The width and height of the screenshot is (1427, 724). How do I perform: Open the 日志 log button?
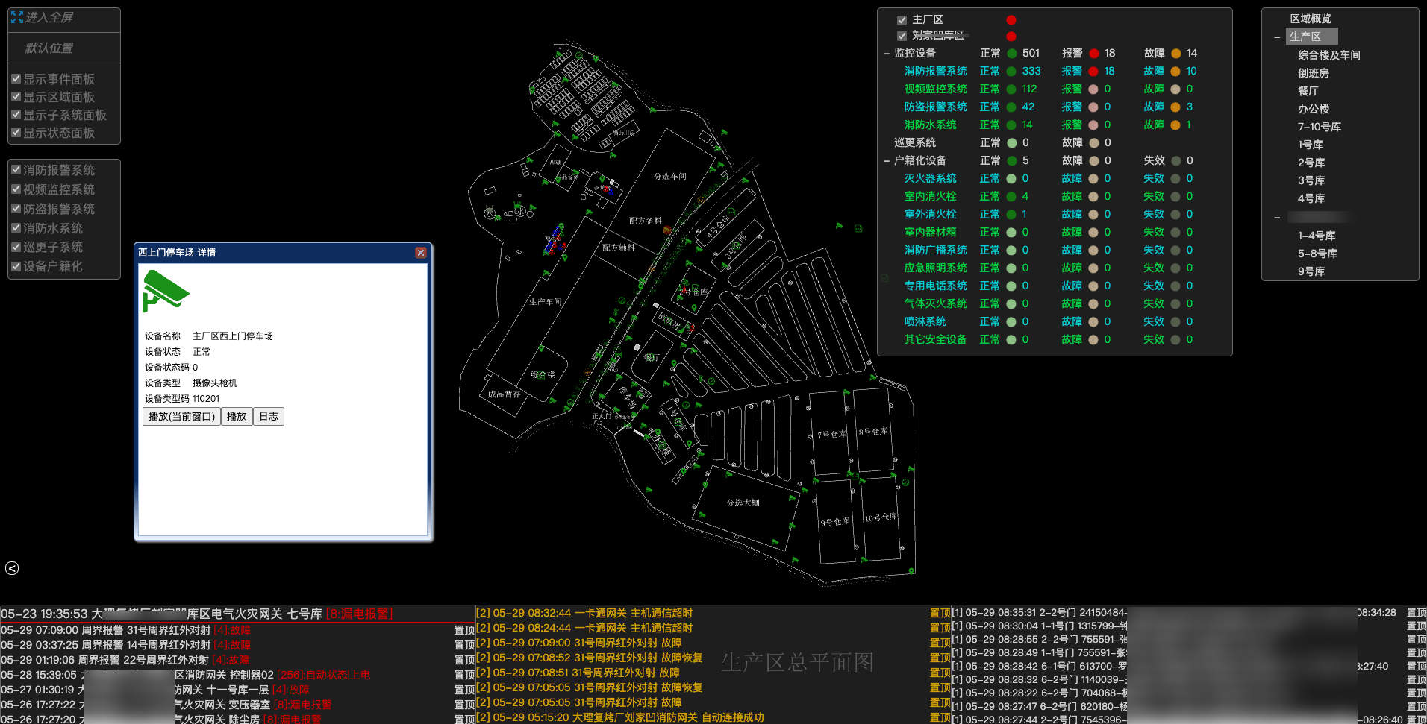pos(269,416)
